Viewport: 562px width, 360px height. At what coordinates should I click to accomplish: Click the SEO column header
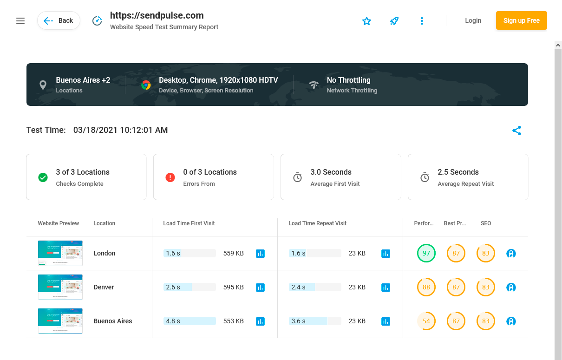pos(486,223)
